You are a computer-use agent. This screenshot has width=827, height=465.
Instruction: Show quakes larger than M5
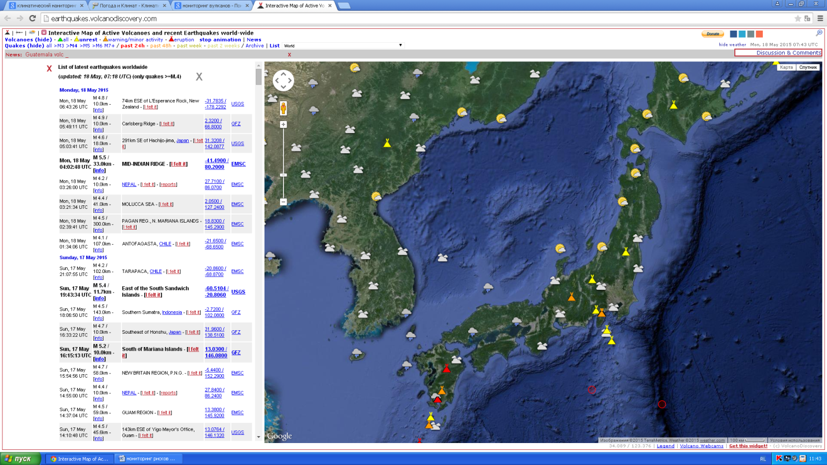click(84, 46)
